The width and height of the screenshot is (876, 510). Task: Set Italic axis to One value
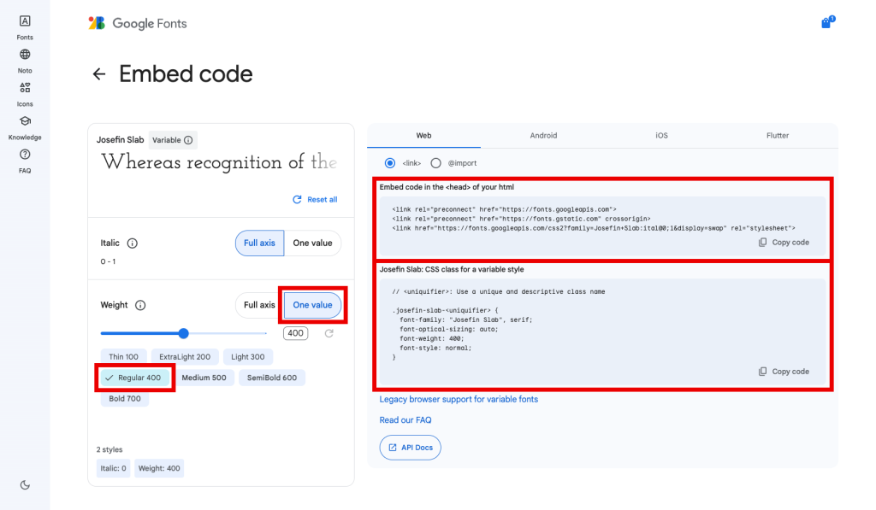pos(312,243)
